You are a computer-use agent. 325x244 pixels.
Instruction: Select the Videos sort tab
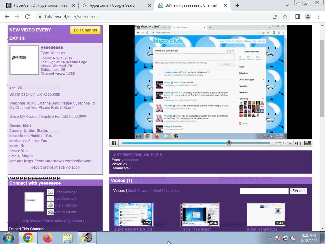point(119,191)
